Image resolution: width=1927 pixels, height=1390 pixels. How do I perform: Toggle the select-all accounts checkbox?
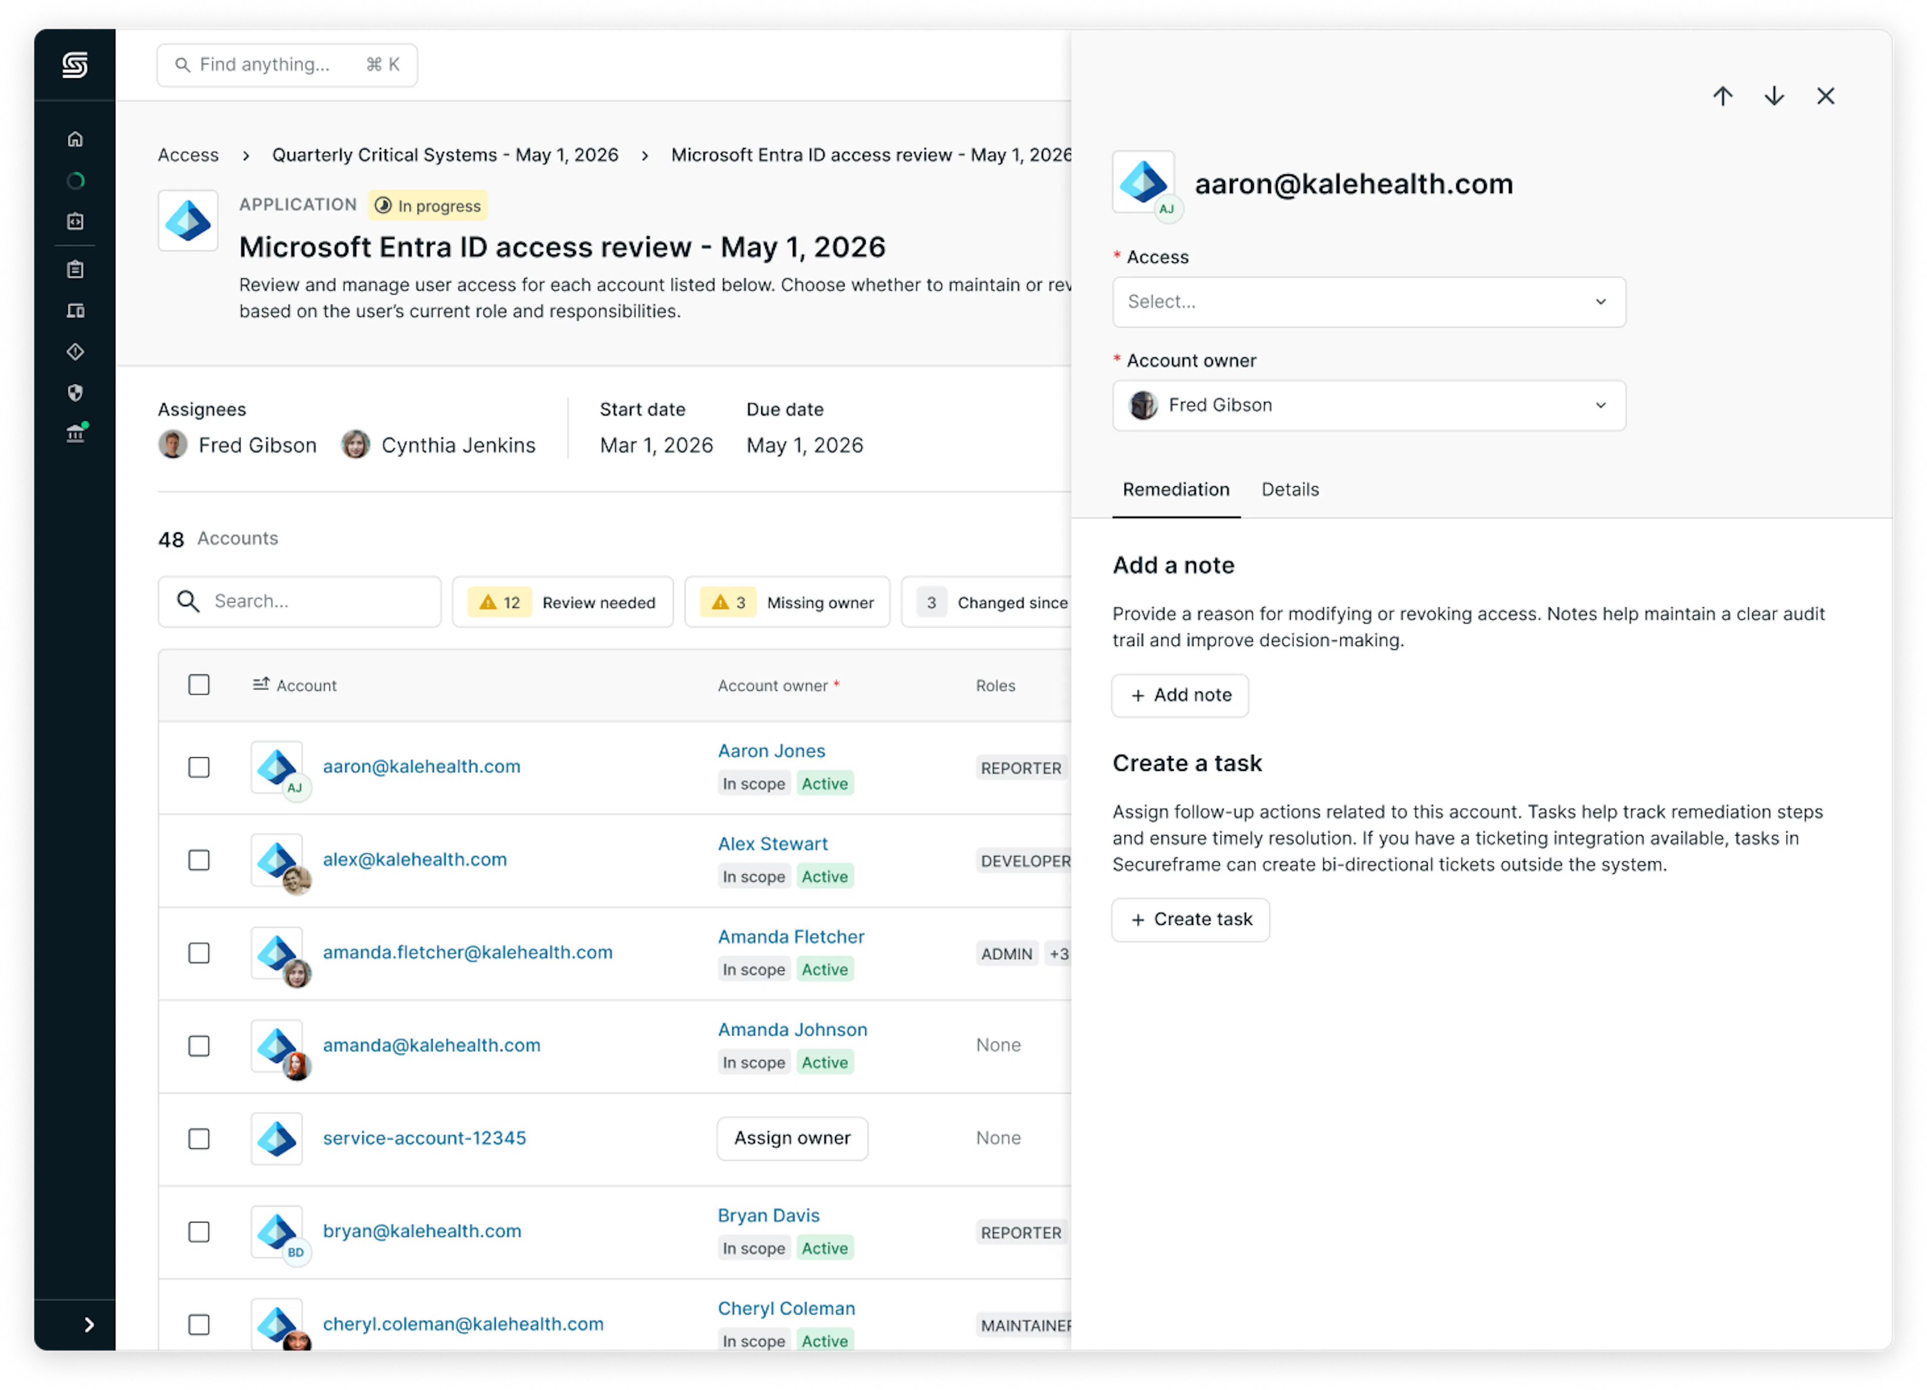[199, 685]
